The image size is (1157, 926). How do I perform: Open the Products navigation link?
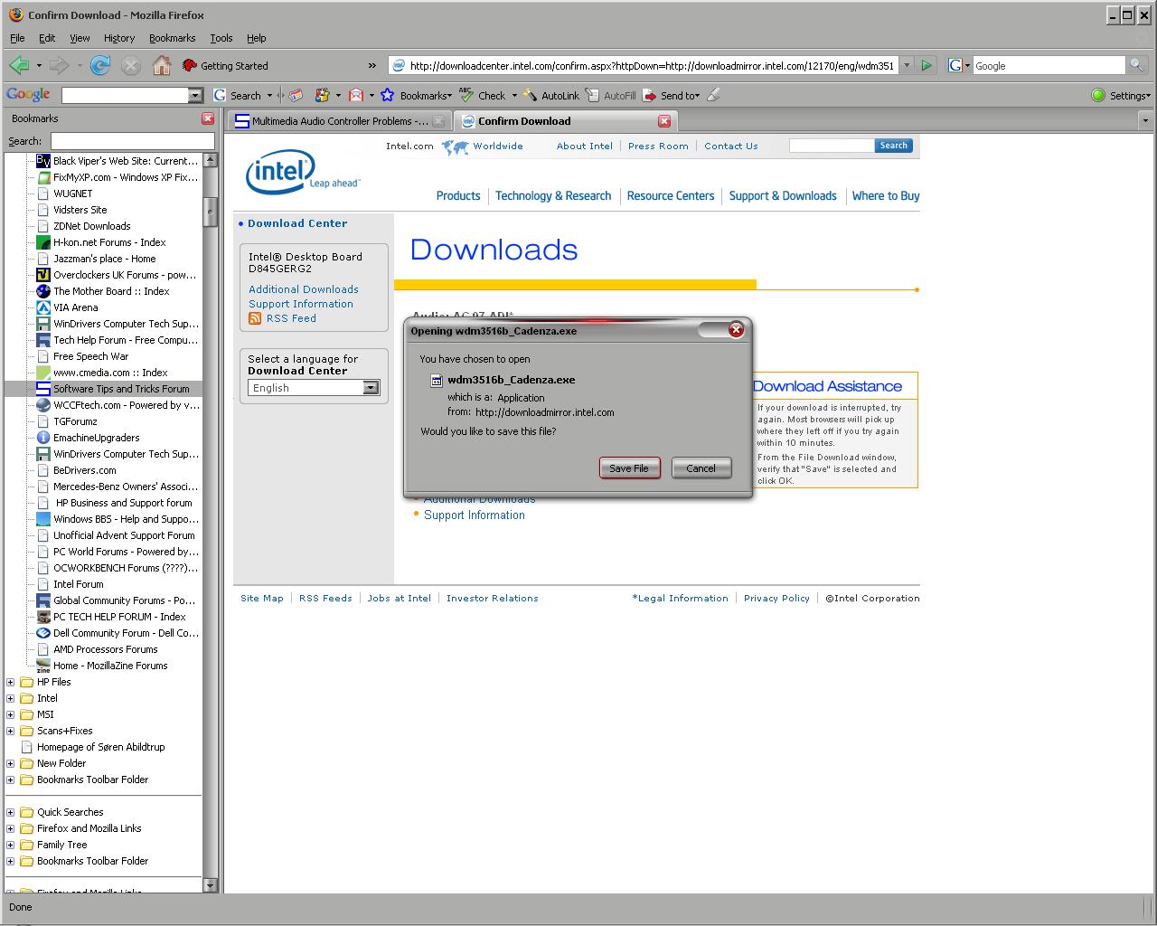458,195
